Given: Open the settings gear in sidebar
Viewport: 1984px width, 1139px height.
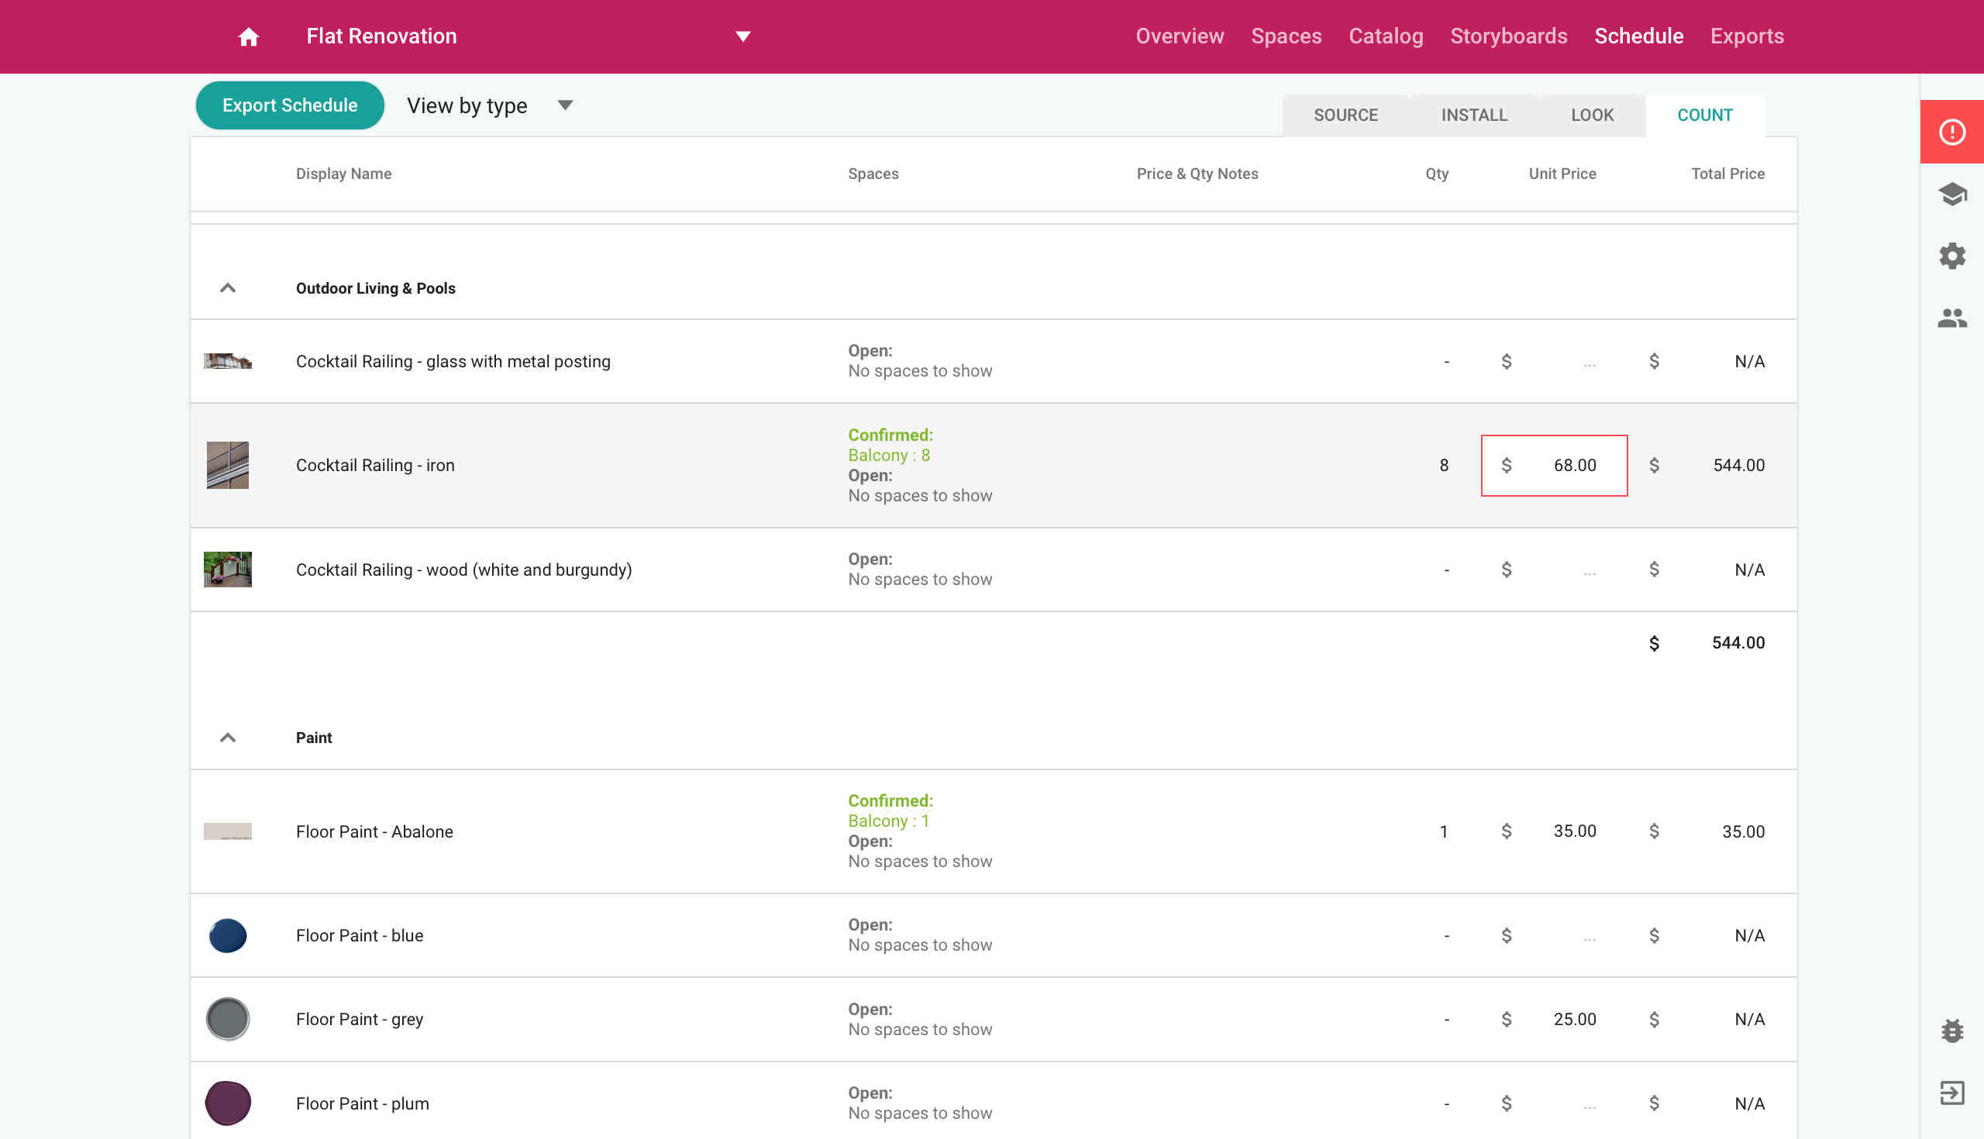Looking at the screenshot, I should 1951,256.
